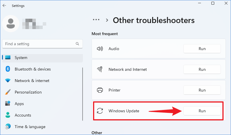231x135 pixels.
Task: Click the Windows Update label text
Action: point(124,111)
